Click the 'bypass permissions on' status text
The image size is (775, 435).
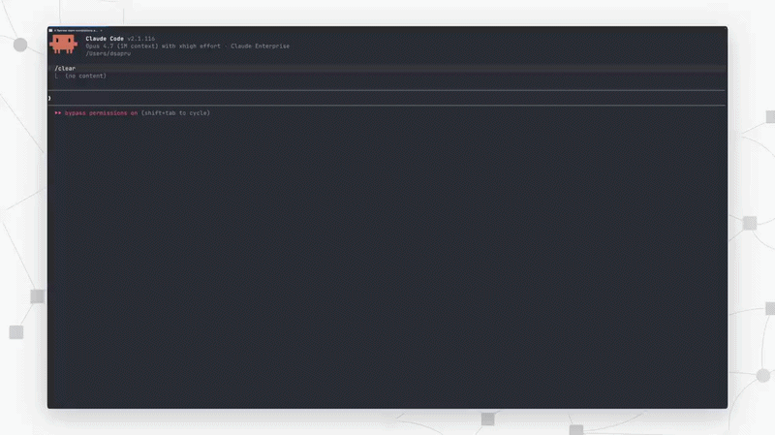102,113
